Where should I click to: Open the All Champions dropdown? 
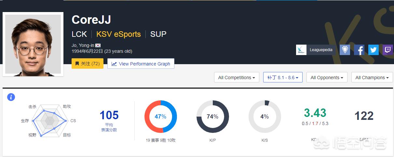pos(372,78)
